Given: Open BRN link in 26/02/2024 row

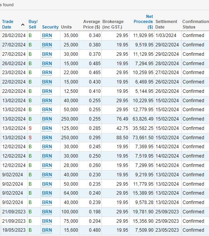Looking at the screenshot, I should pos(47,64).
